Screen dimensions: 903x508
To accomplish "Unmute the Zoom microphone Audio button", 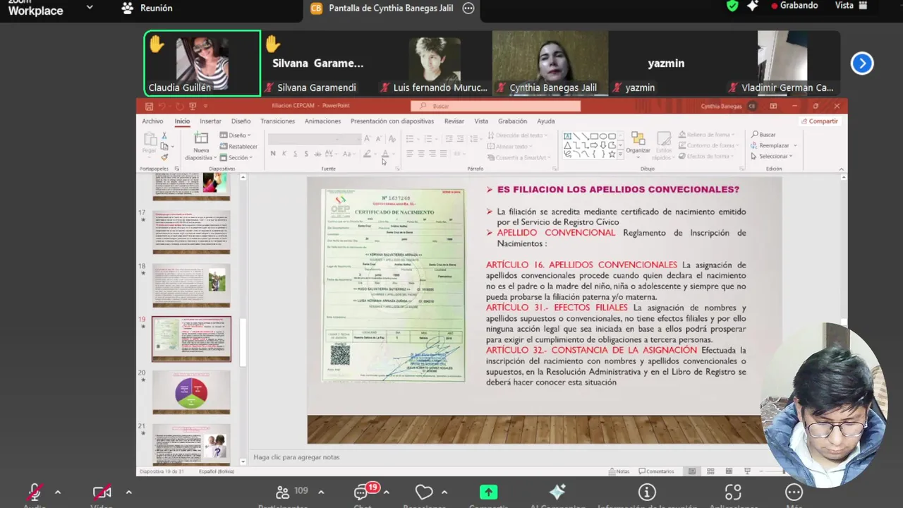I will pyautogui.click(x=35, y=492).
